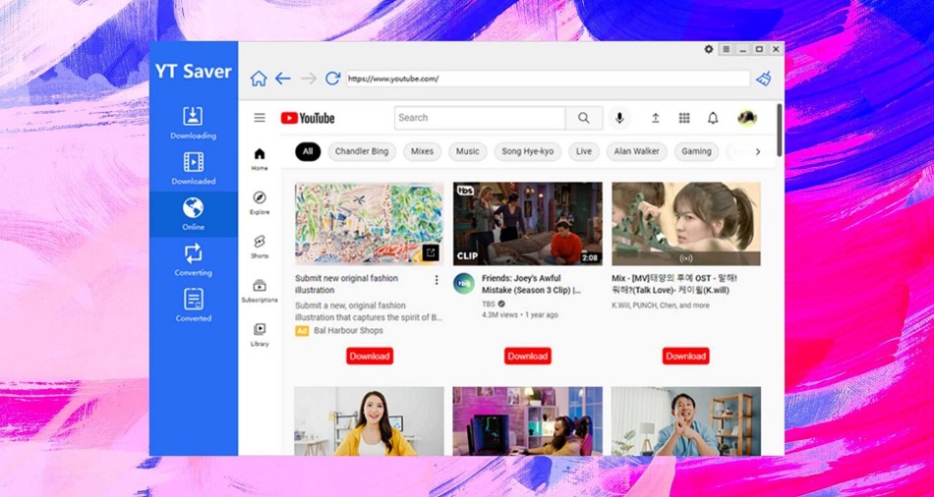Download the Friends Joey's Awful Mistake clip

tap(528, 356)
